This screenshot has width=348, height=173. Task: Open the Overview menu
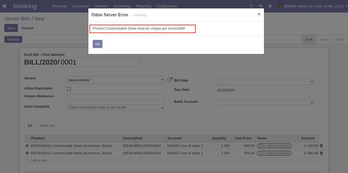59,6
